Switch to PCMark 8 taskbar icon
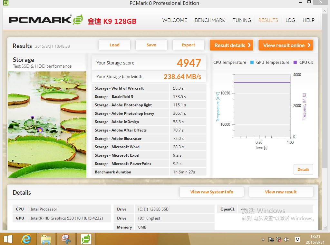The height and width of the screenshot is (245, 330). click(86, 239)
